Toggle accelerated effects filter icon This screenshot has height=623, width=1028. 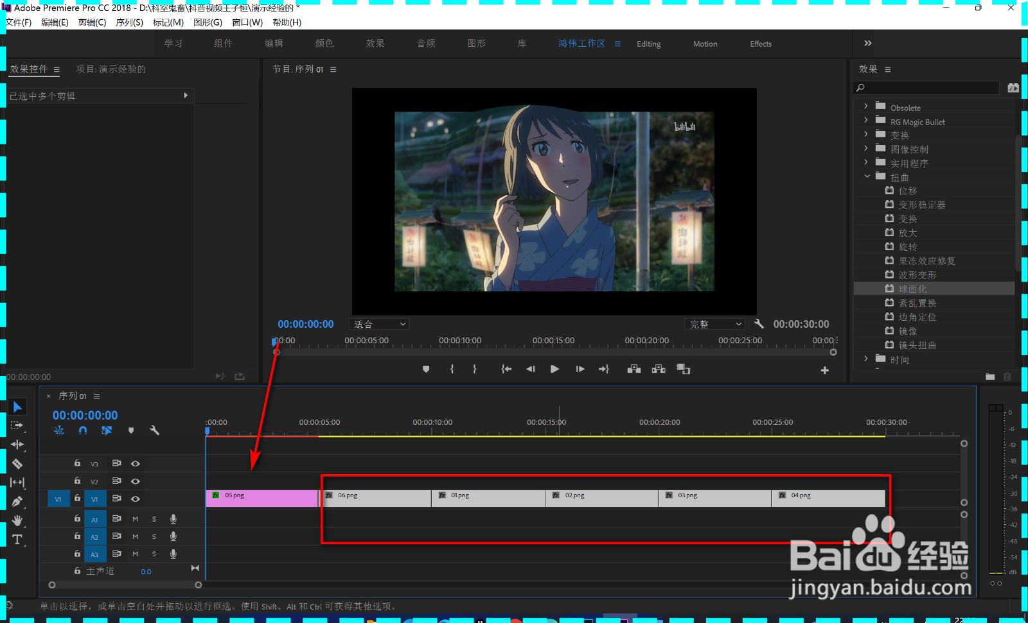point(1013,88)
